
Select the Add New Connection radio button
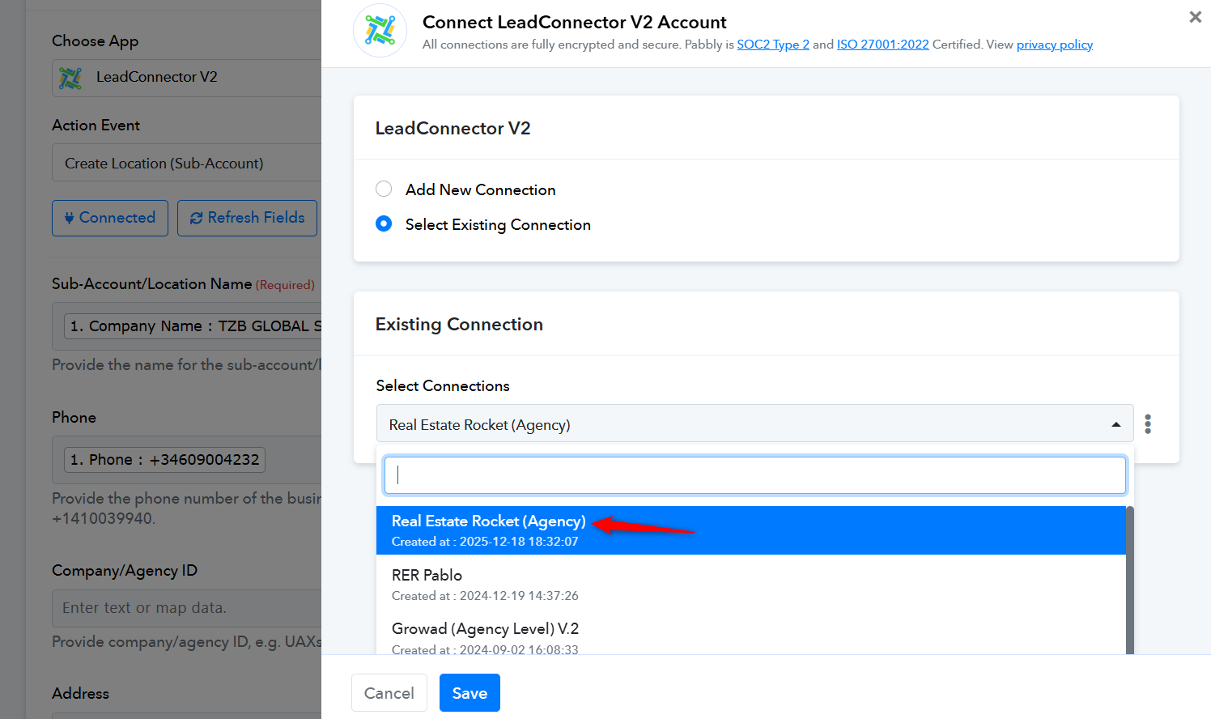click(x=384, y=189)
